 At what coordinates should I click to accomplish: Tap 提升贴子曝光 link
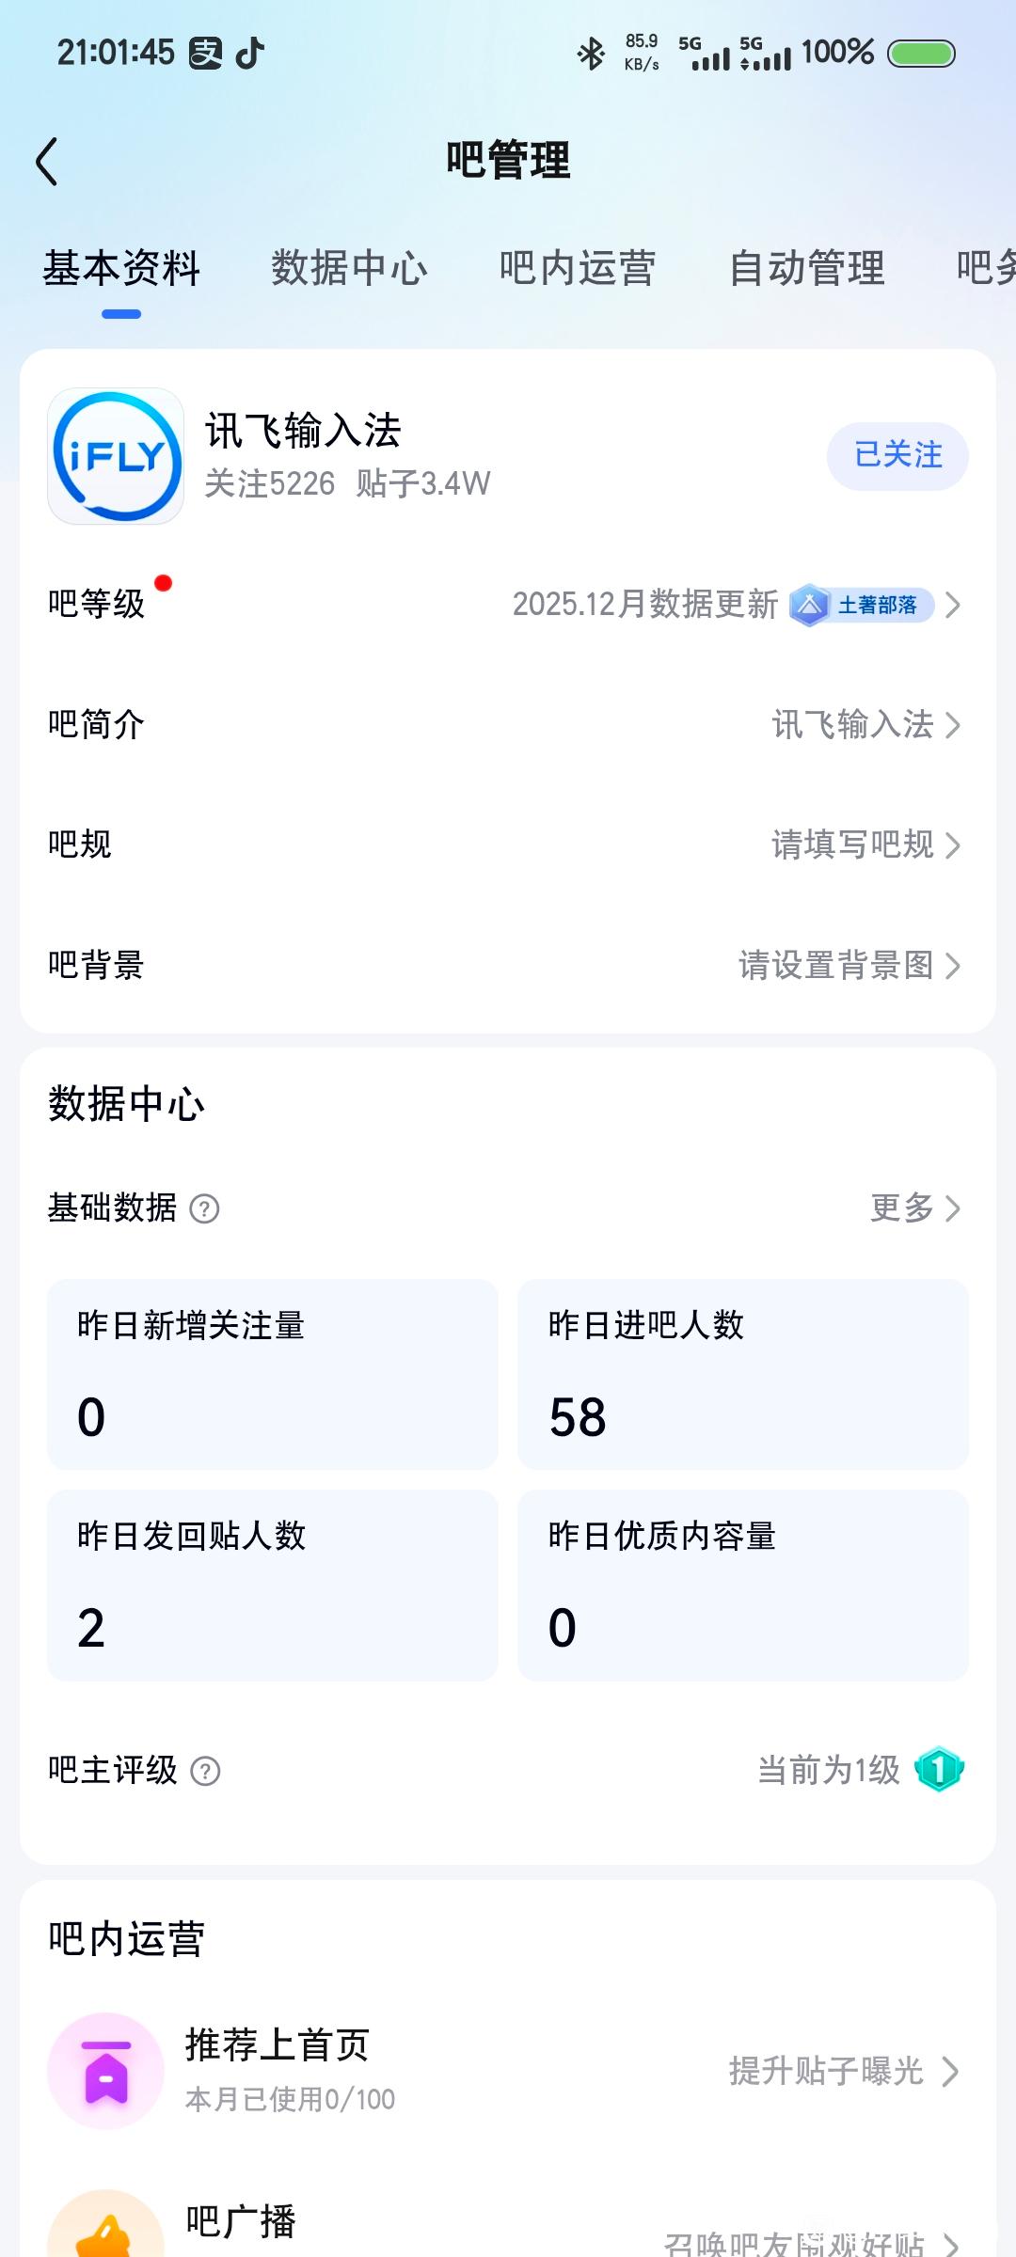tap(843, 2071)
